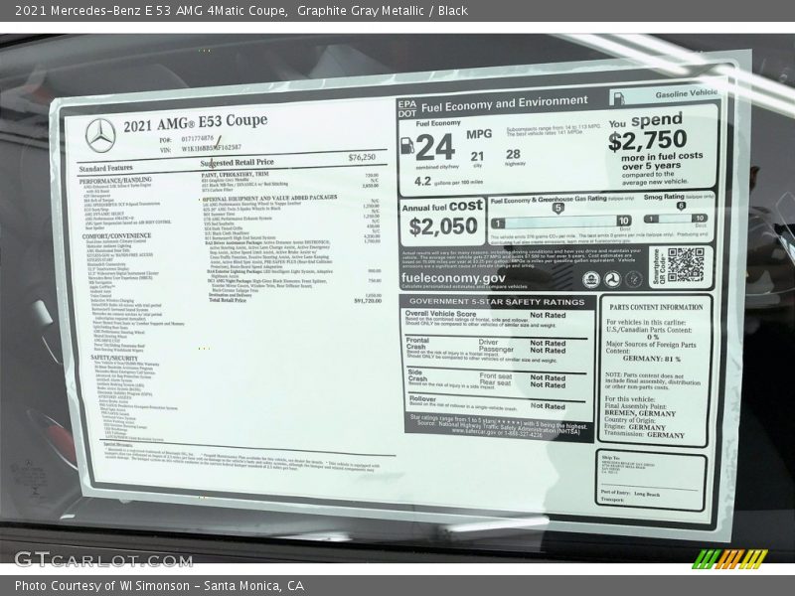Click the VIN number line
The image size is (795, 596).
tap(201, 149)
